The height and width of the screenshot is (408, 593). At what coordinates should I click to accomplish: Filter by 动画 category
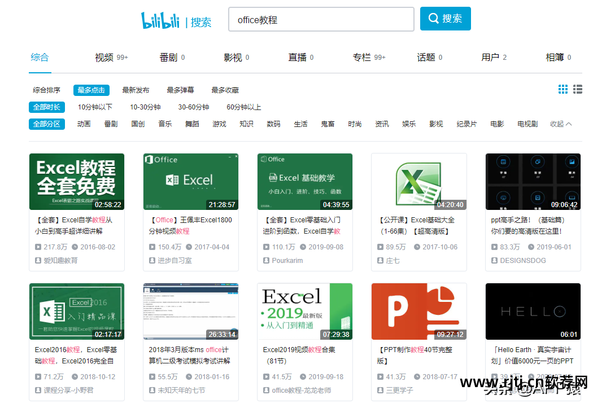tap(84, 124)
